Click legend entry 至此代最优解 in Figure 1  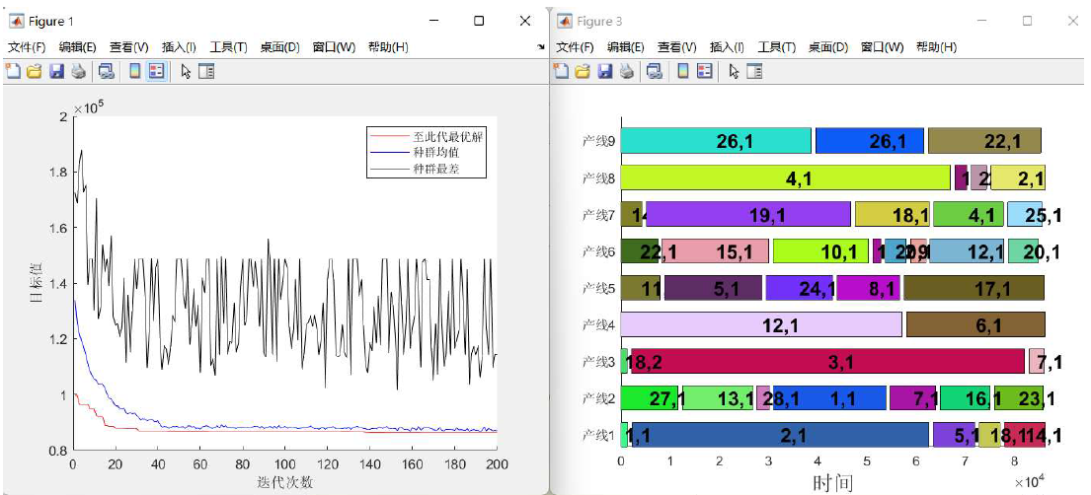(x=448, y=137)
